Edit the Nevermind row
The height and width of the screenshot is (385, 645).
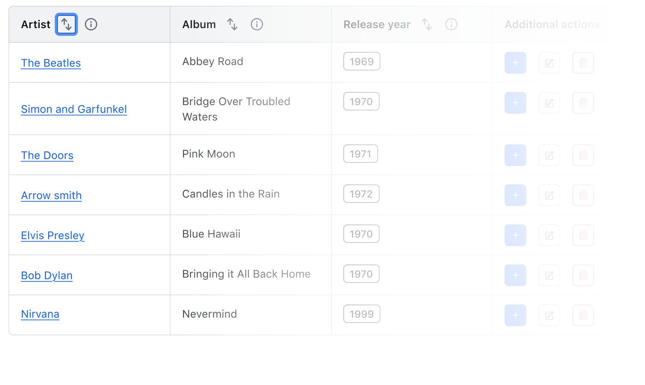(549, 315)
